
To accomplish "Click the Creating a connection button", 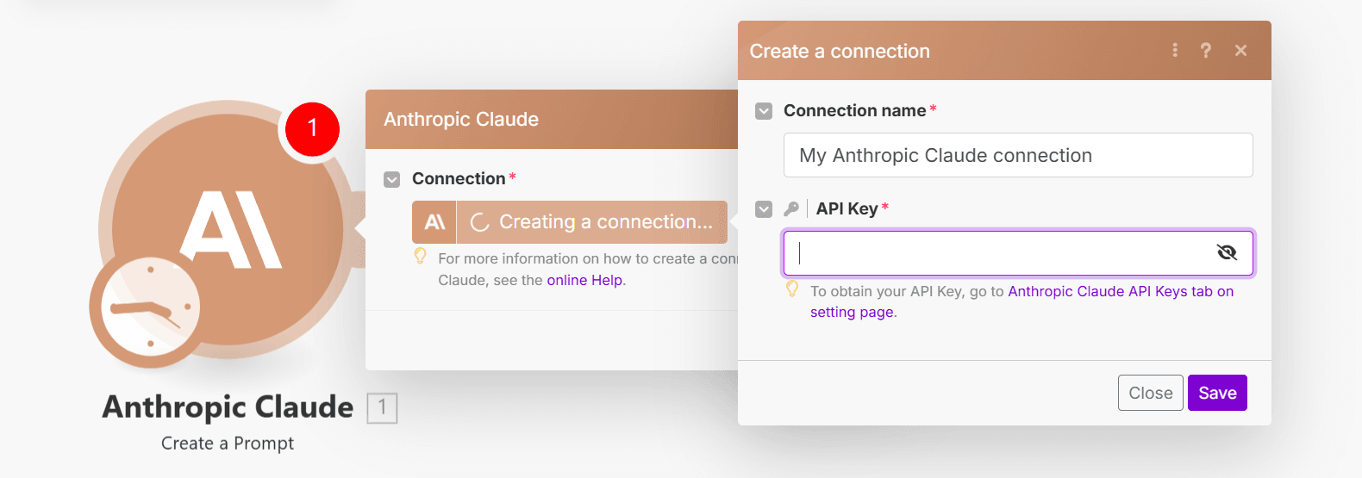I will pos(592,222).
